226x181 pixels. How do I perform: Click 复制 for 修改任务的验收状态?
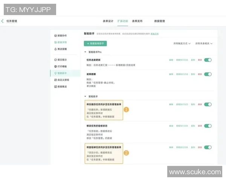(x=193, y=126)
